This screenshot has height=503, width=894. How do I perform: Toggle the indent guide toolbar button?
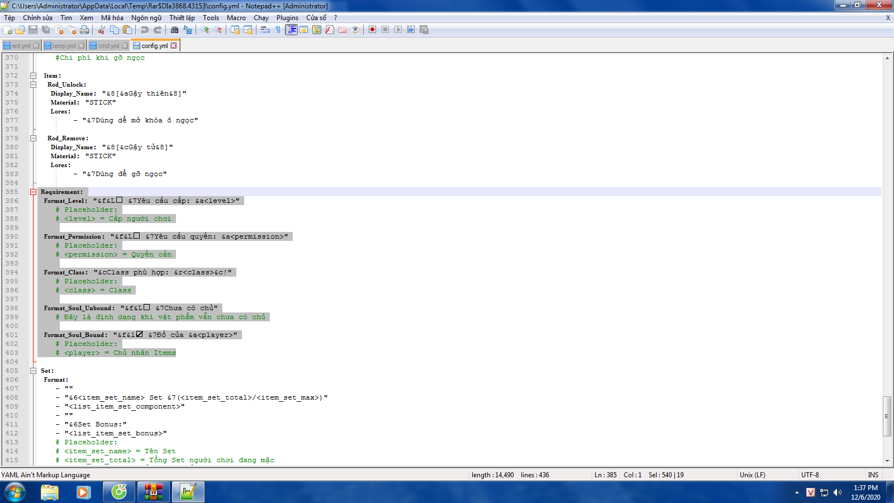click(291, 30)
